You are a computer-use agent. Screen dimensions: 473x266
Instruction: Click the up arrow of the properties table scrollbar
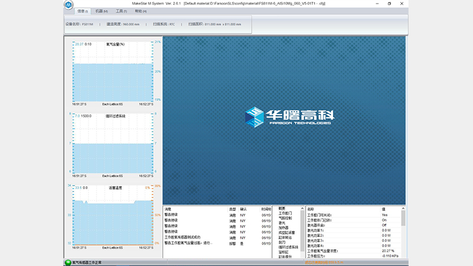coord(403,209)
